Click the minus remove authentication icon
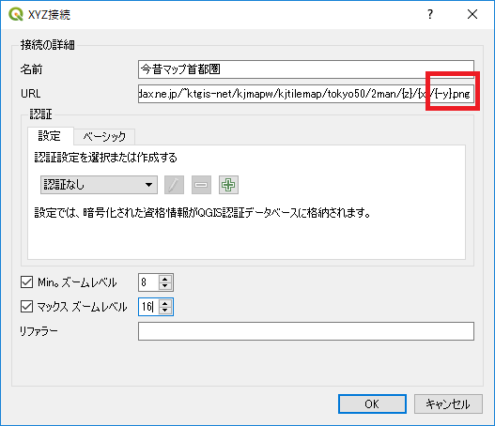Screen dimensions: 495x426 click(201, 185)
